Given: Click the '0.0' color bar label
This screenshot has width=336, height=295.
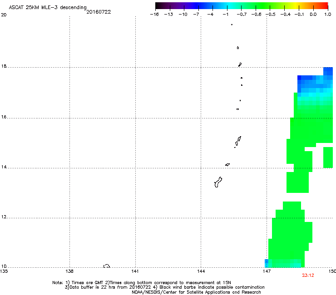Looking at the screenshot, I should click(x=313, y=15).
